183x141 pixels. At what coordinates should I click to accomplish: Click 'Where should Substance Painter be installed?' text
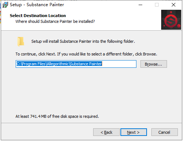(x=55, y=21)
